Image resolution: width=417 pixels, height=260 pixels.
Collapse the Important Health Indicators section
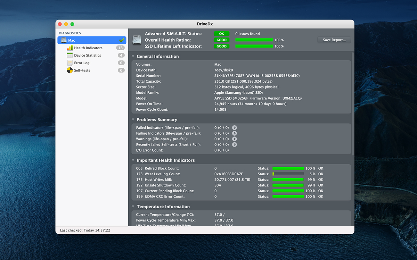click(x=133, y=160)
